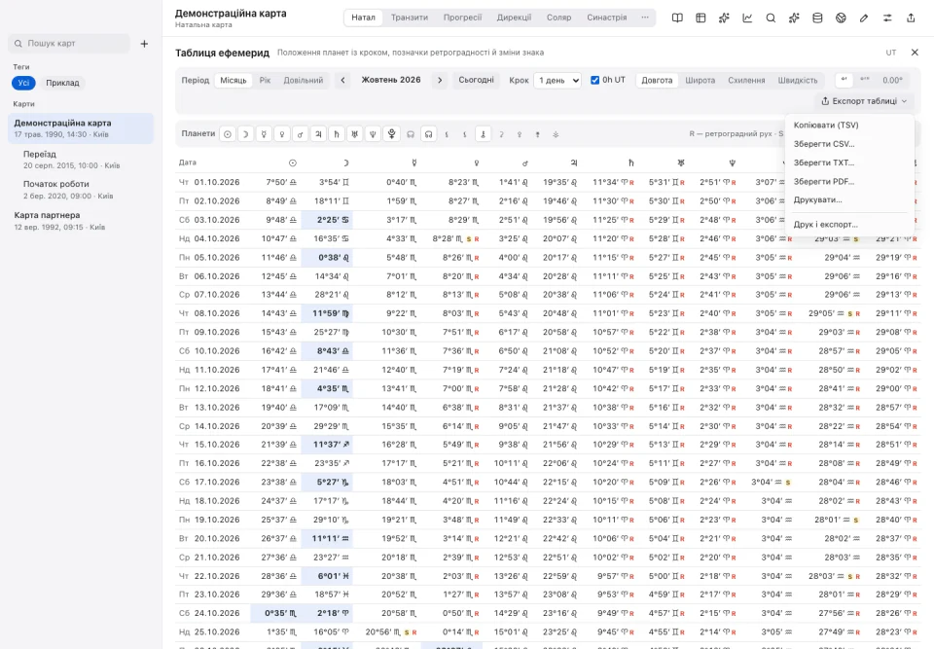Viewport: 934px width, 649px height.
Task: Close the Таблиця ефемерид panel
Action: click(x=915, y=53)
